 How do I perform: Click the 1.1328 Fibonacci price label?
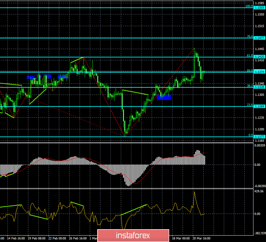(260, 87)
